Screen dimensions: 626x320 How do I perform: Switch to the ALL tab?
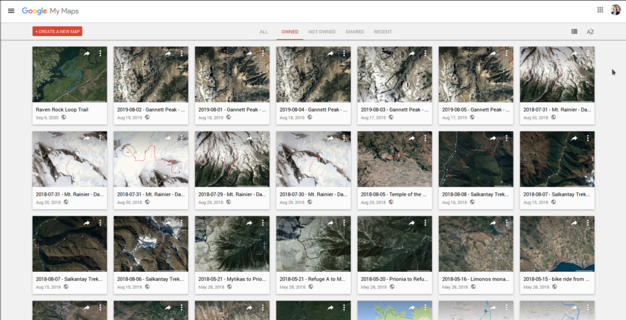point(263,32)
